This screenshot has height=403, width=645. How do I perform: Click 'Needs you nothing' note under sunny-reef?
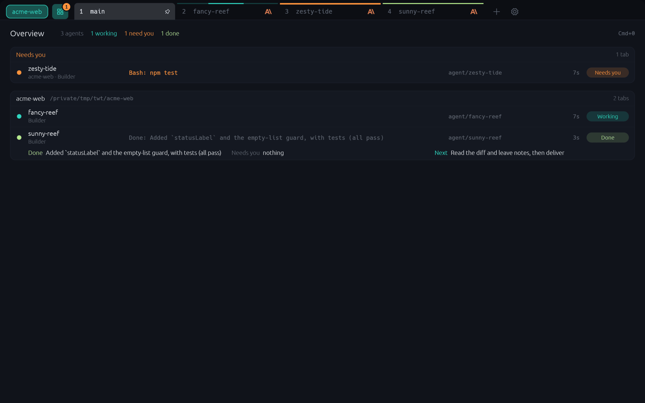tap(258, 153)
